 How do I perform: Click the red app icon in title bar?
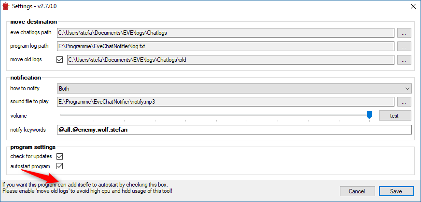tap(6, 6)
